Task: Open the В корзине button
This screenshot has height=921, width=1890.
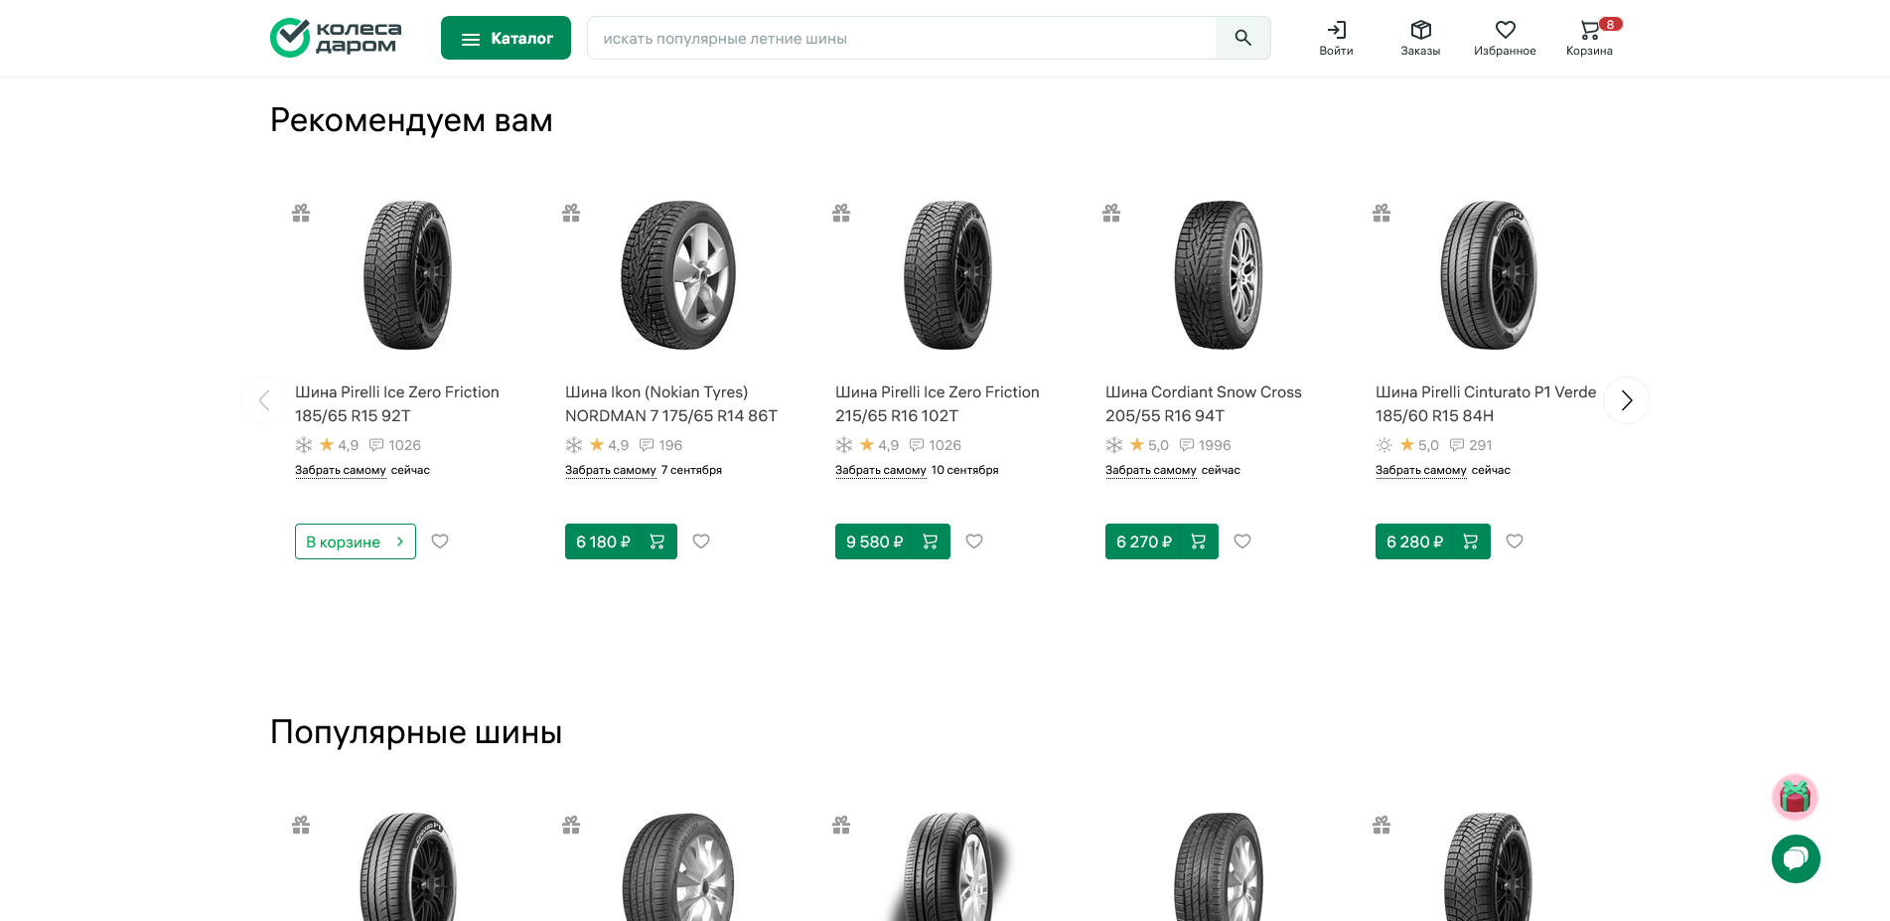Action: click(x=355, y=541)
